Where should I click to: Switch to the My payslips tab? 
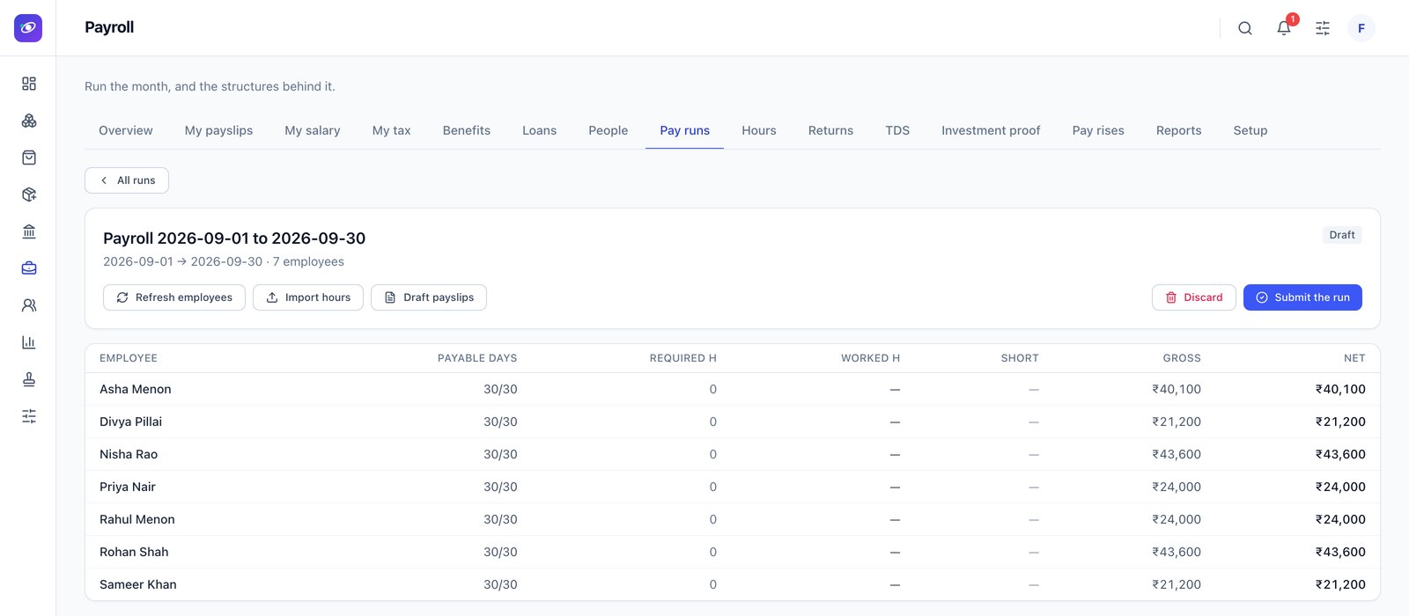(x=218, y=130)
